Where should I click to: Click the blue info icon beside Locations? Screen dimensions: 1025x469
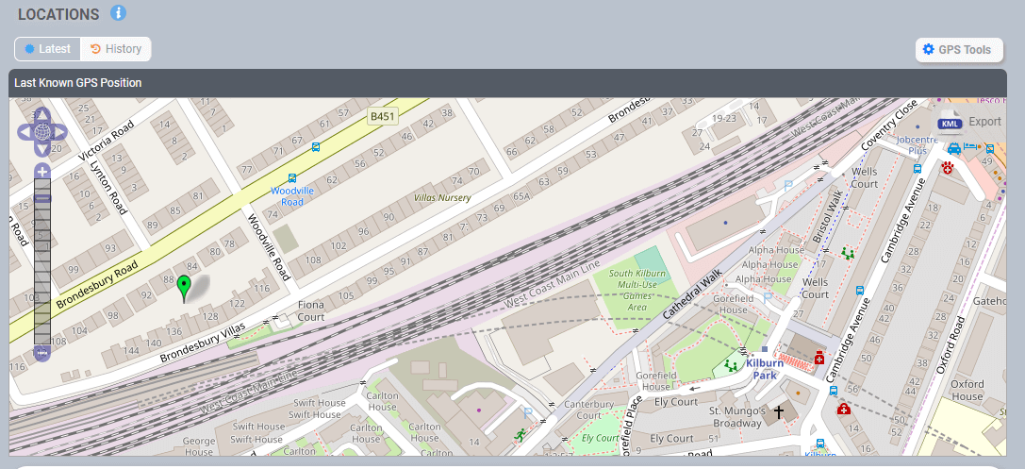pos(118,13)
